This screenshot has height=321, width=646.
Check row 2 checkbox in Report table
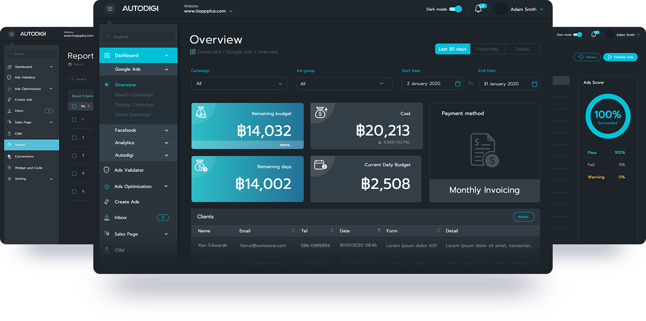tap(74, 138)
